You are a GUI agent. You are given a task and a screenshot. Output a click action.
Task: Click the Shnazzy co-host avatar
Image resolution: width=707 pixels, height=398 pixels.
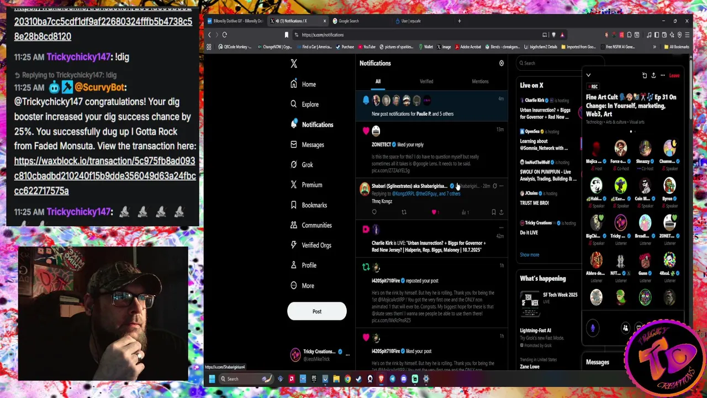[645, 148]
